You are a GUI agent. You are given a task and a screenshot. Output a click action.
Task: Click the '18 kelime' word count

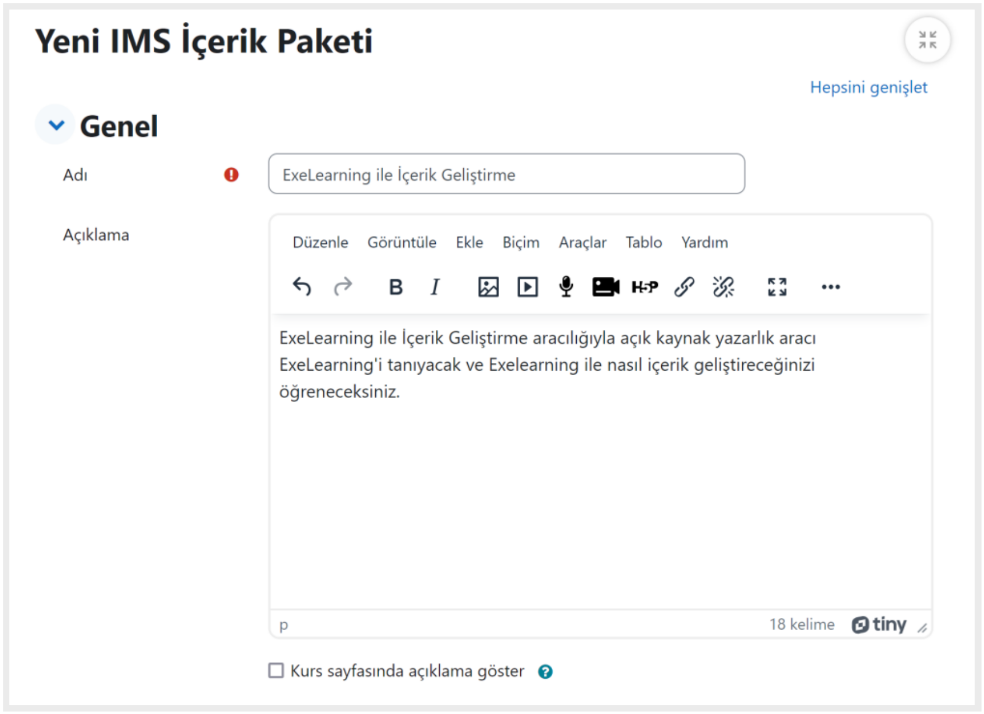pos(802,625)
